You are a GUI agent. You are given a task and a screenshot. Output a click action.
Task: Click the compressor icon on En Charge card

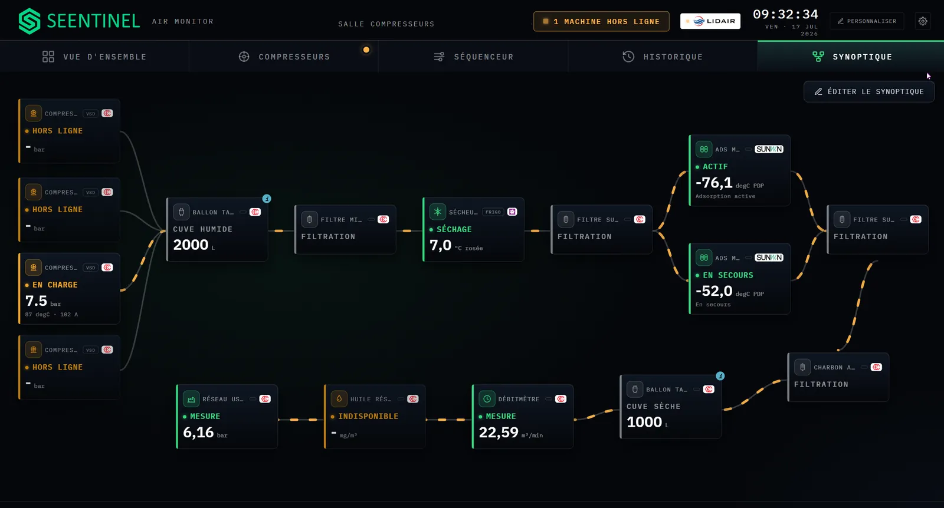click(34, 268)
